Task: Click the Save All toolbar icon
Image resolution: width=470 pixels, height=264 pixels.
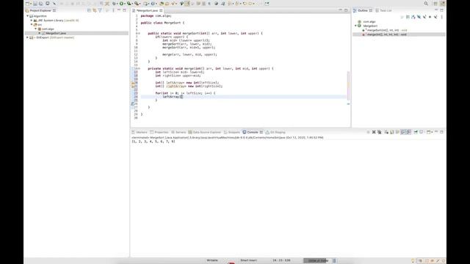Action: [41, 4]
